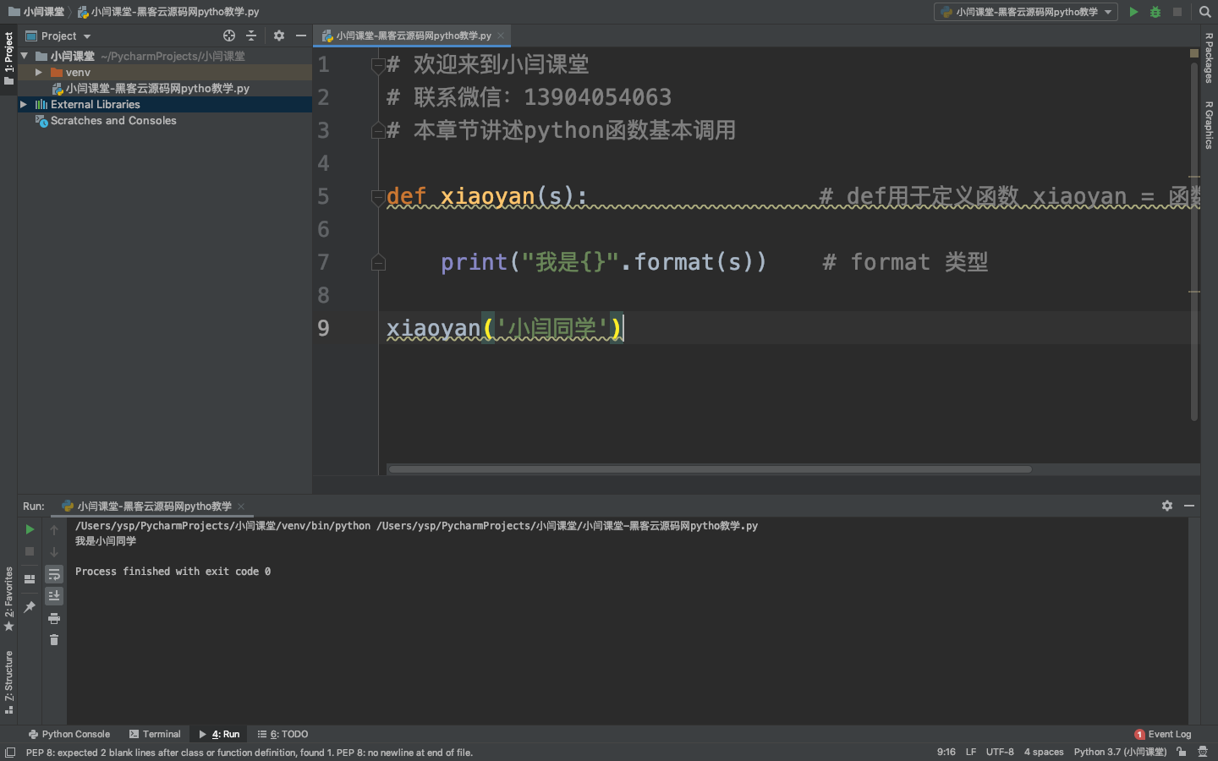Click the Debug bug icon
This screenshot has width=1218, height=761.
coord(1155,12)
